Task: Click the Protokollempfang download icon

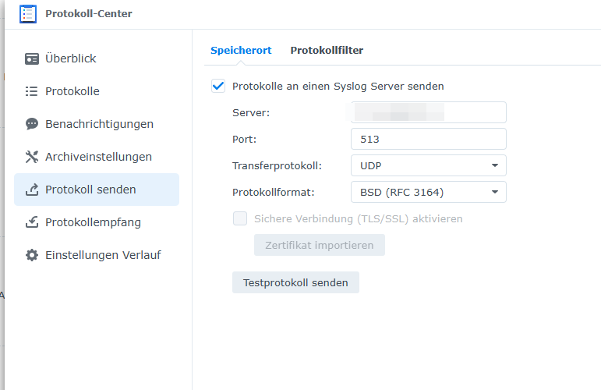Action: tap(32, 222)
